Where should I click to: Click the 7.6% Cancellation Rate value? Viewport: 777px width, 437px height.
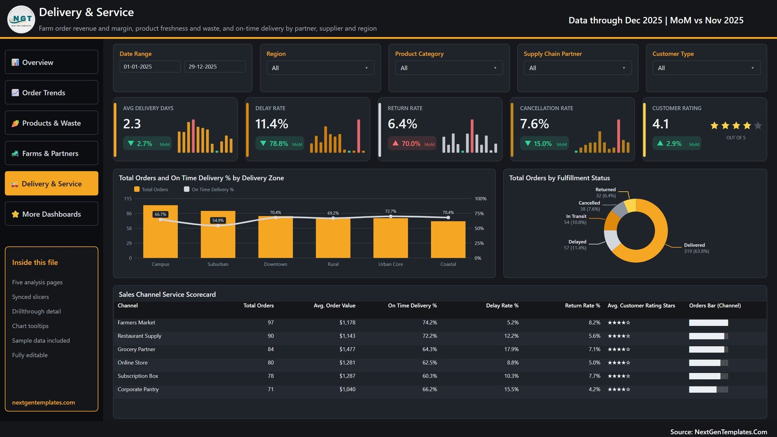[x=534, y=124]
